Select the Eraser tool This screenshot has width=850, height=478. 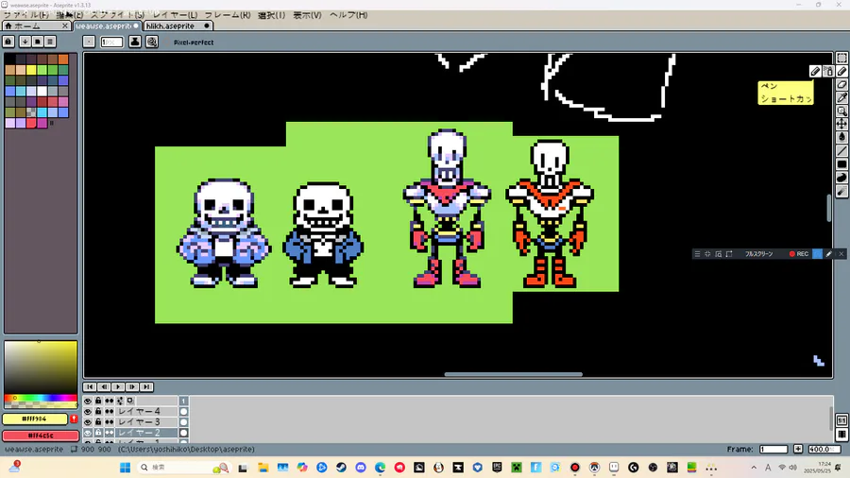(841, 84)
